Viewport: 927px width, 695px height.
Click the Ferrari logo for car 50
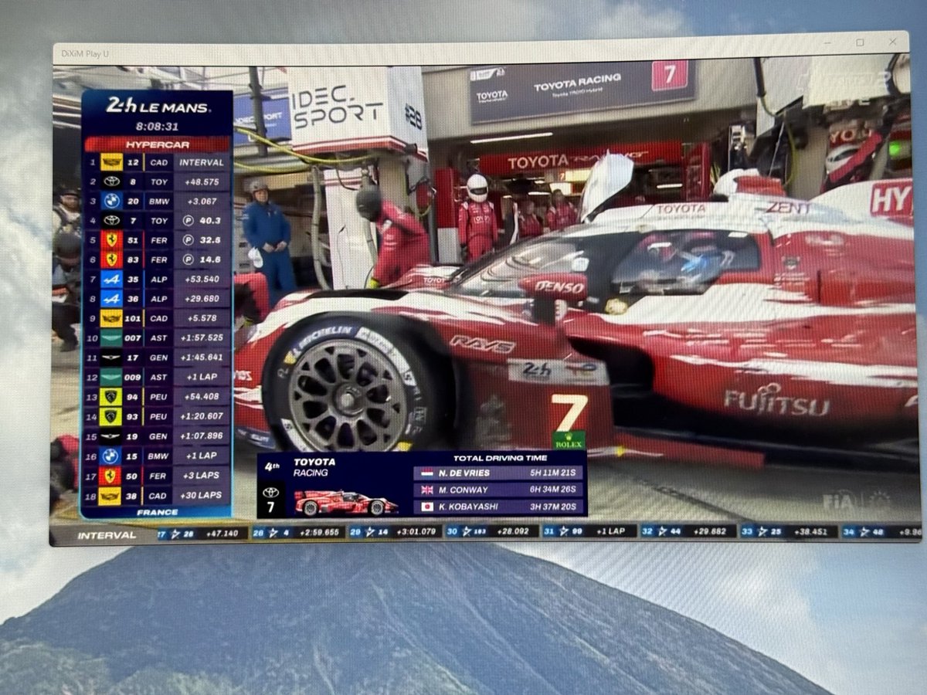[x=111, y=476]
